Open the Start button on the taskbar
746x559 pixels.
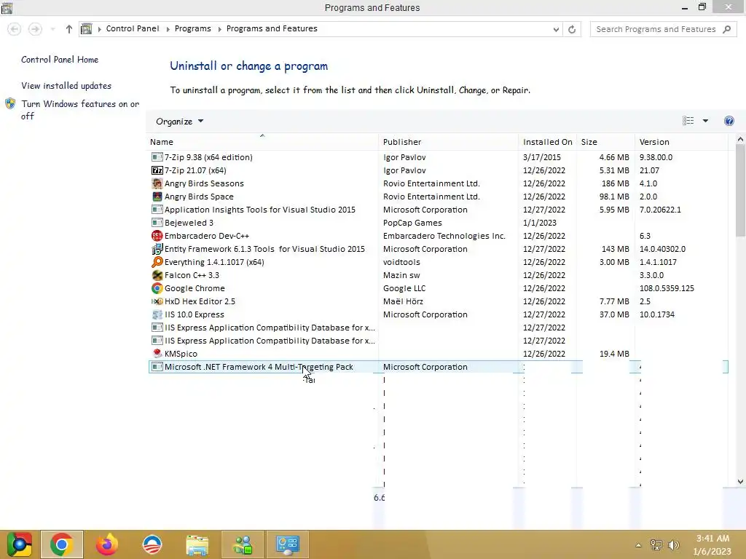pos(19,544)
